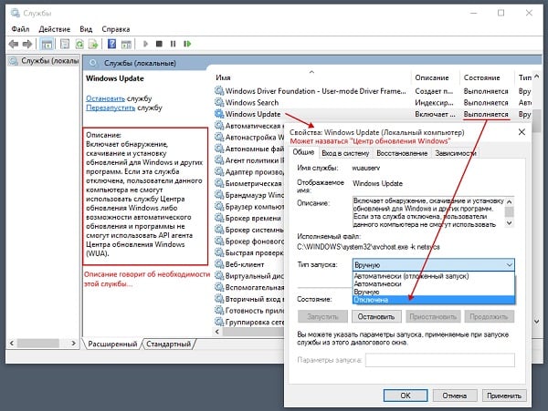The height and width of the screenshot is (411, 548).
Task: Select Windows Search in services list
Action: [x=253, y=102]
